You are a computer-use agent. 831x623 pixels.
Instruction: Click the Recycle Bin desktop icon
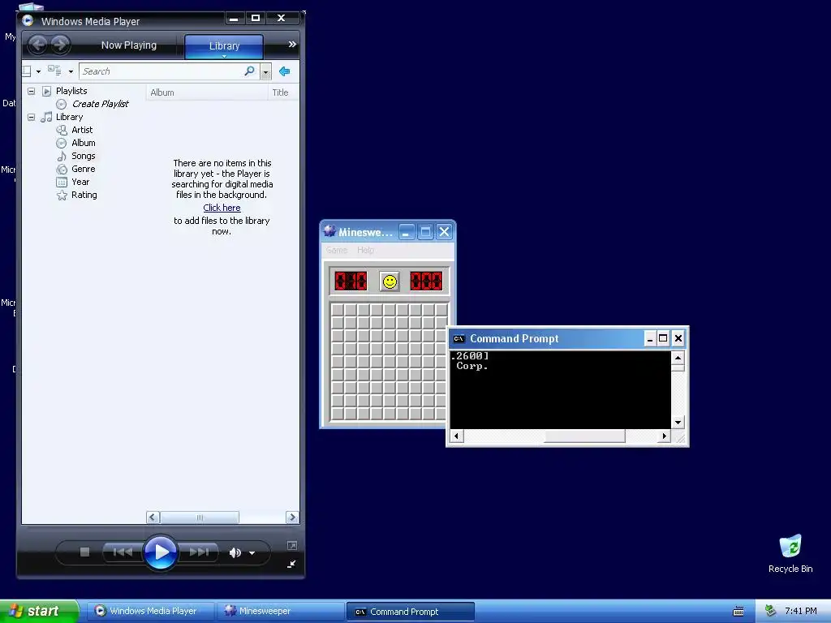(x=790, y=554)
